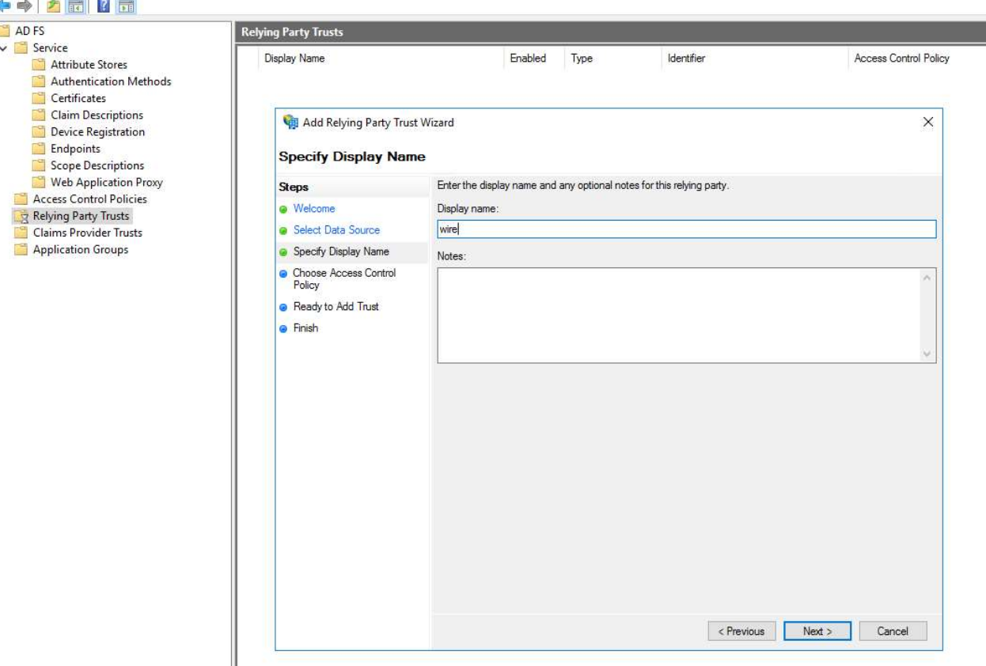Click the Up One Level toolbar icon
Viewport: 986px width, 666px height.
pyautogui.click(x=55, y=6)
